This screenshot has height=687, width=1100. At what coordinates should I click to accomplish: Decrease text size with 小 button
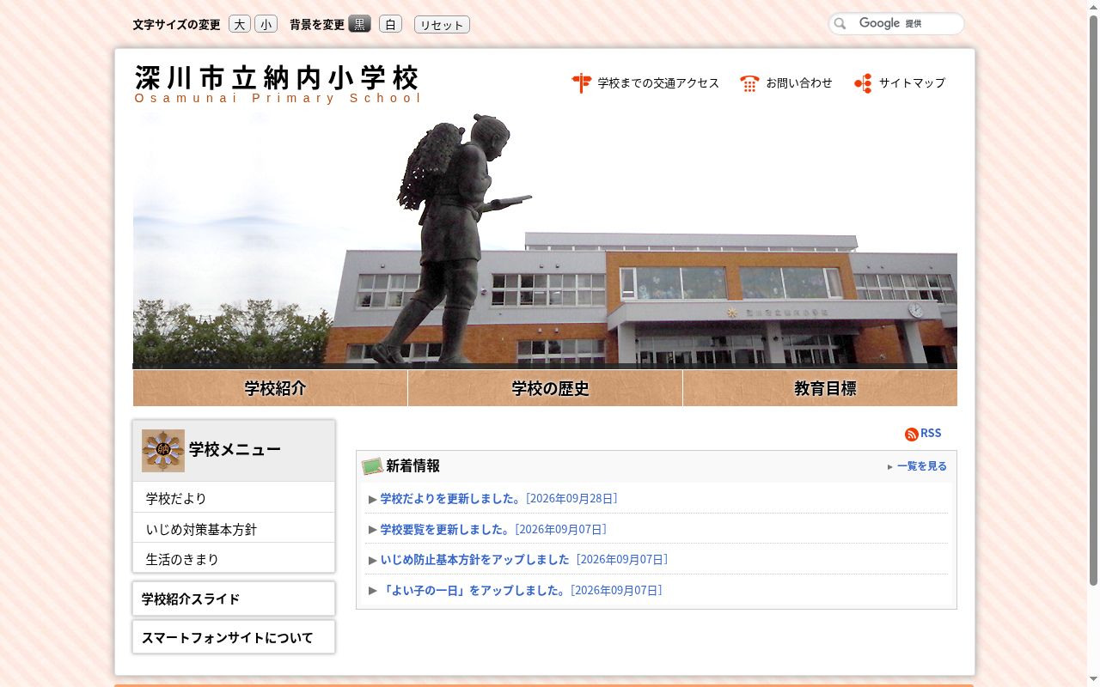[x=266, y=24]
